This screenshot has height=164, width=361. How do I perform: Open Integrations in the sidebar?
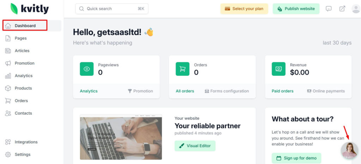pyautogui.click(x=26, y=142)
